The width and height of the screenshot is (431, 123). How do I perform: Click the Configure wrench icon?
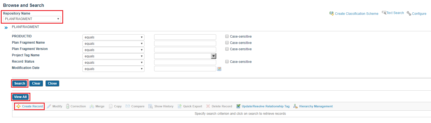(409, 13)
